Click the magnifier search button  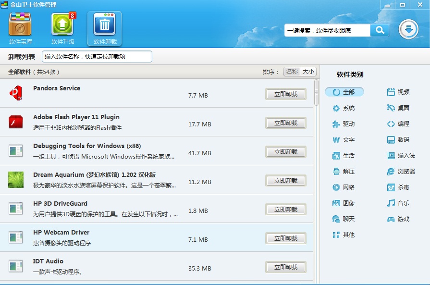coord(380,30)
